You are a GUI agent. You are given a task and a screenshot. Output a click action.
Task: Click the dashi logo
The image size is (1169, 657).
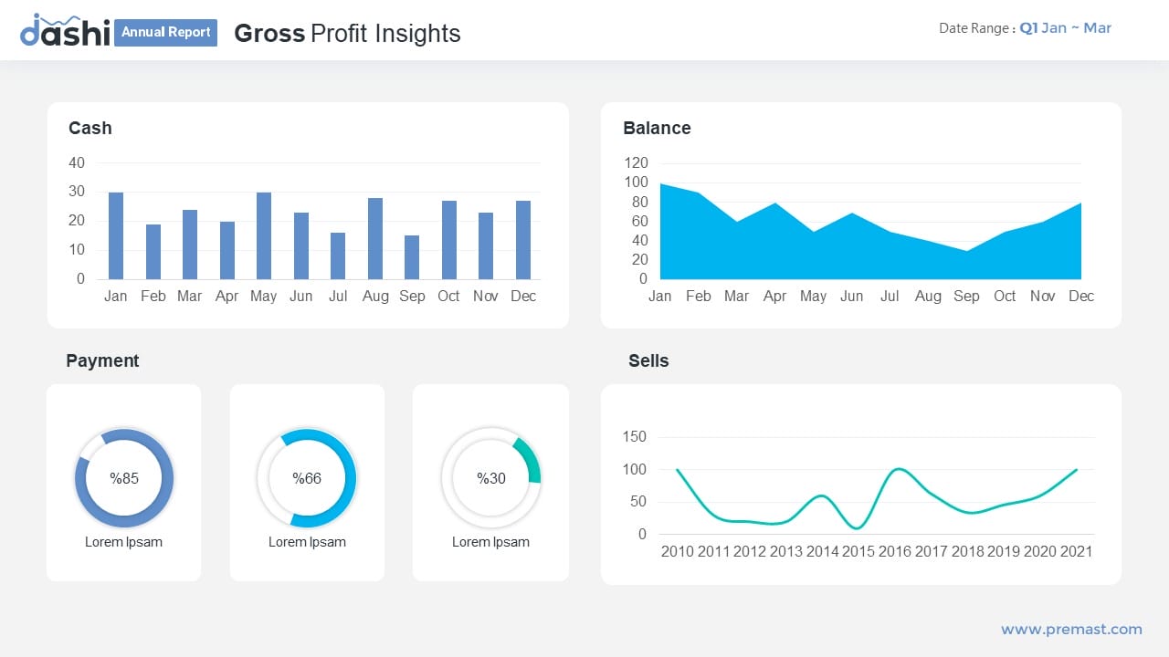click(x=65, y=30)
